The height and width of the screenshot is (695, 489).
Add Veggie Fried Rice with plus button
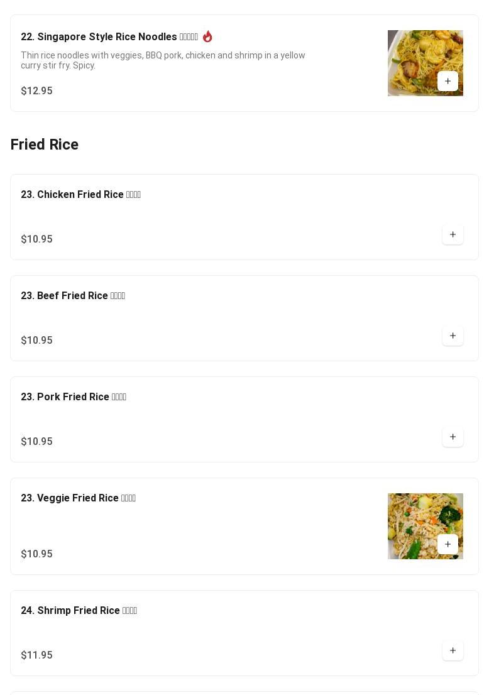(448, 544)
